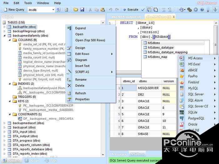Image resolution: width=219 pixels, height=164 pixels.
Task: Expand the backupfilegroup (dbo) table node
Action: tap(4, 31)
